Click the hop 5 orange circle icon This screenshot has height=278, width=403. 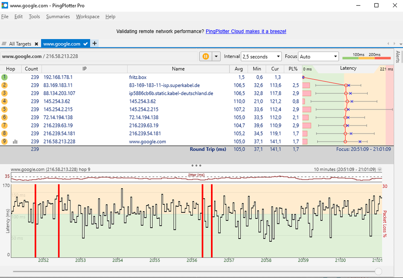pyautogui.click(x=4, y=109)
